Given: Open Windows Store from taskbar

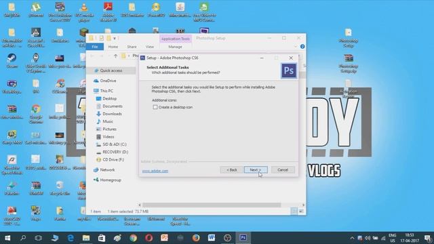Looking at the screenshot, I should coord(102,238).
